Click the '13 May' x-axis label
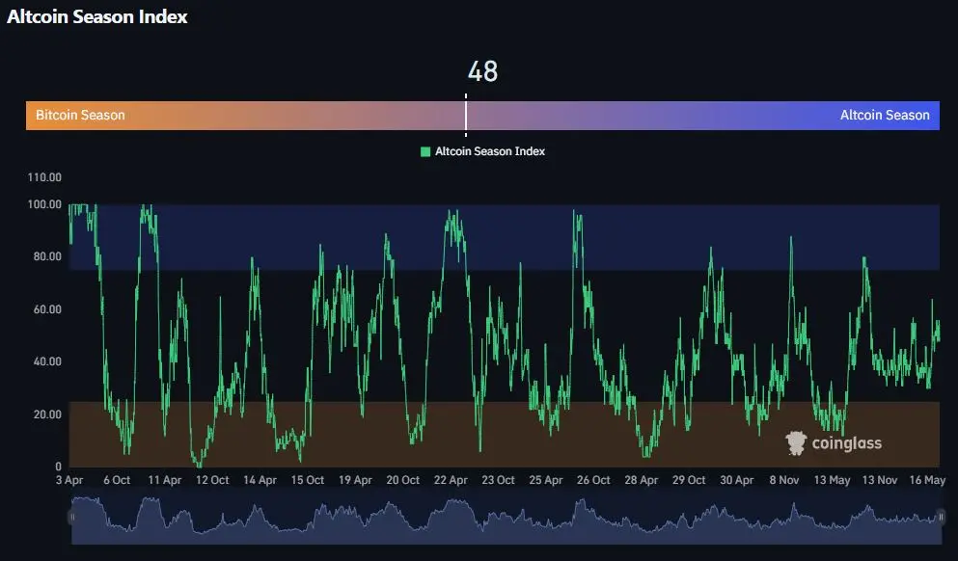The width and height of the screenshot is (958, 561). pyautogui.click(x=832, y=480)
